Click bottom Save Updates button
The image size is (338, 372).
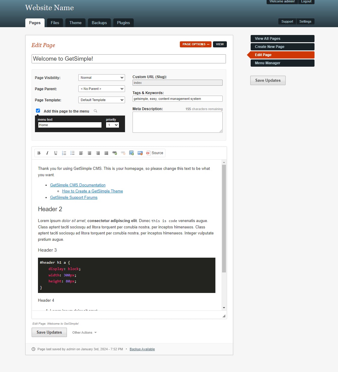[49, 332]
